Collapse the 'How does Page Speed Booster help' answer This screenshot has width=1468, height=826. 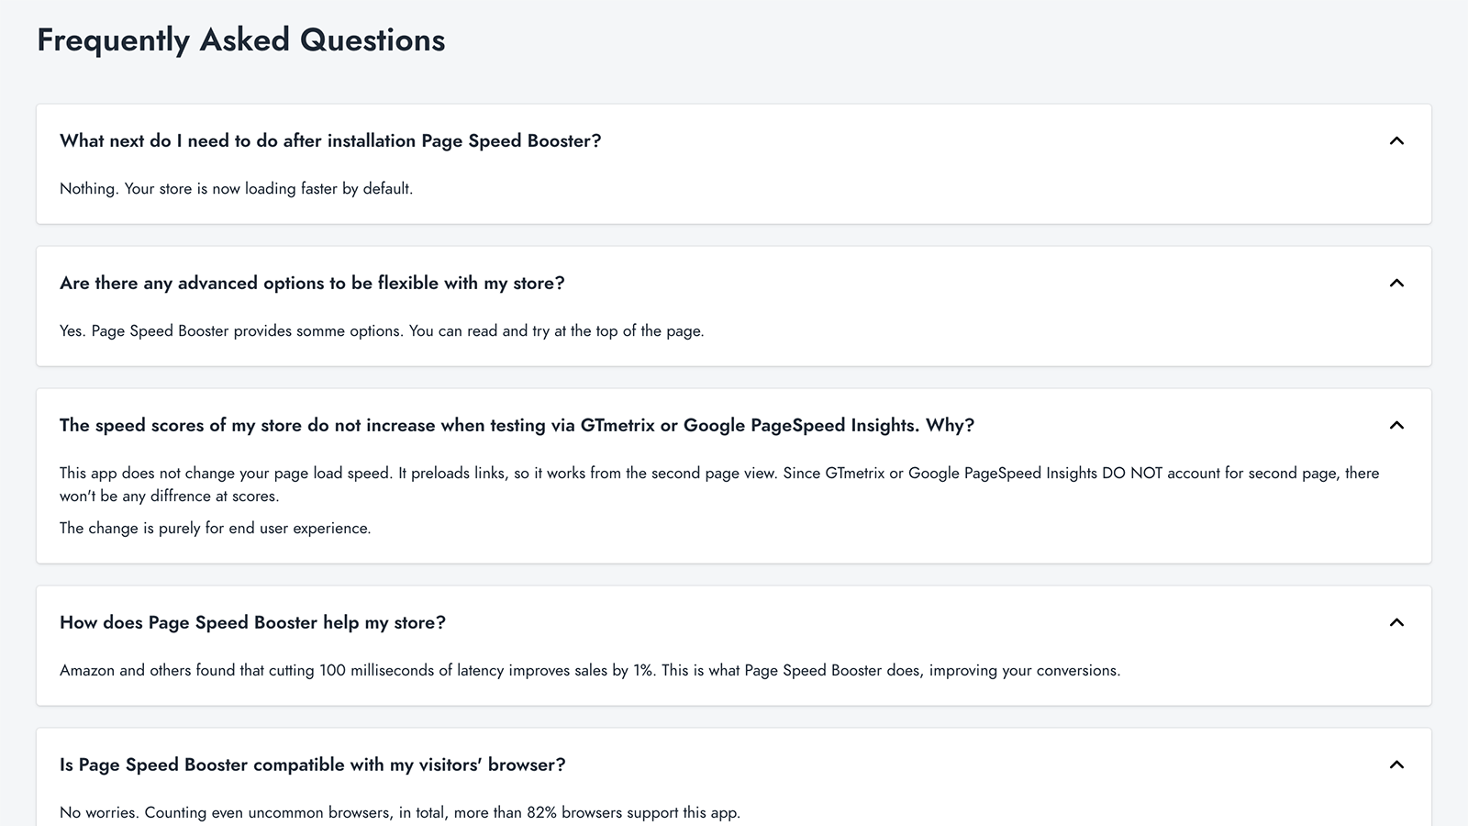point(1397,621)
